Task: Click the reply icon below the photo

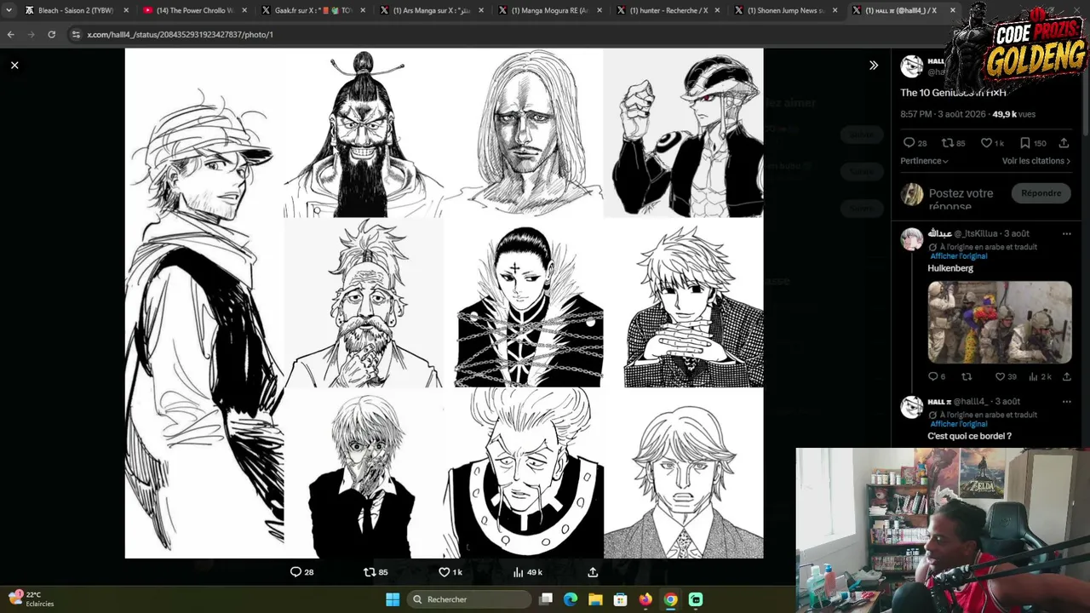Action: (295, 572)
